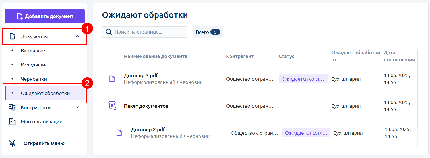Click the file icon of Договор 2.pdf

pyautogui.click(x=119, y=133)
